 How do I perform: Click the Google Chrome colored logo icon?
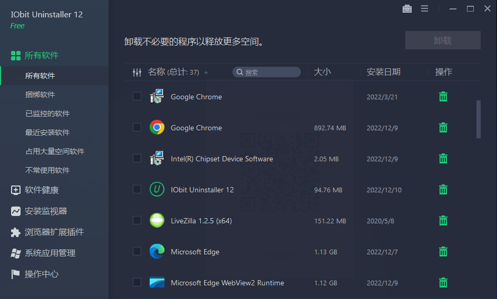coord(157,127)
